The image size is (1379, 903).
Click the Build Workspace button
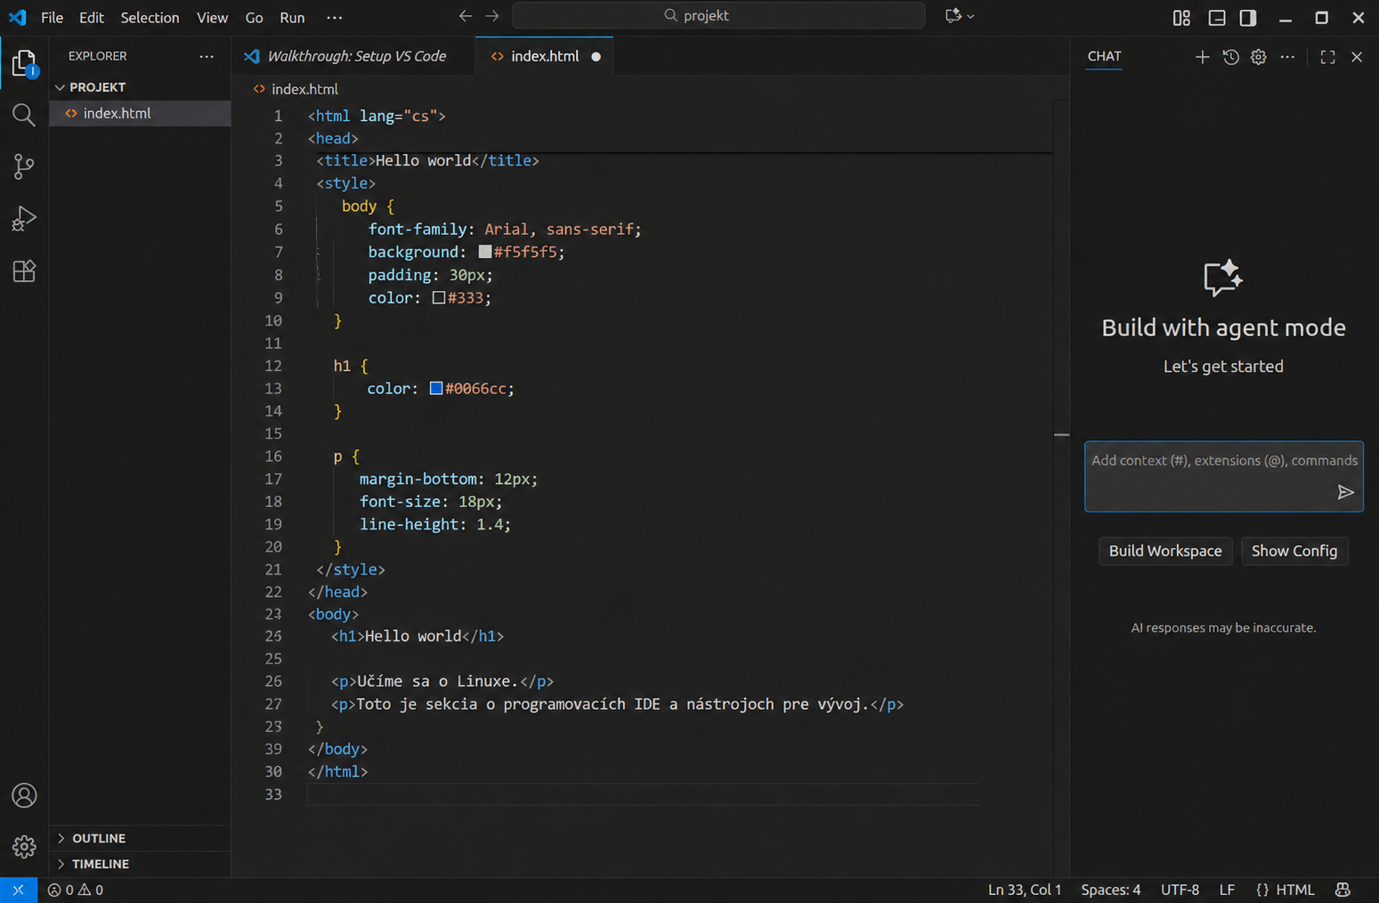pos(1165,551)
